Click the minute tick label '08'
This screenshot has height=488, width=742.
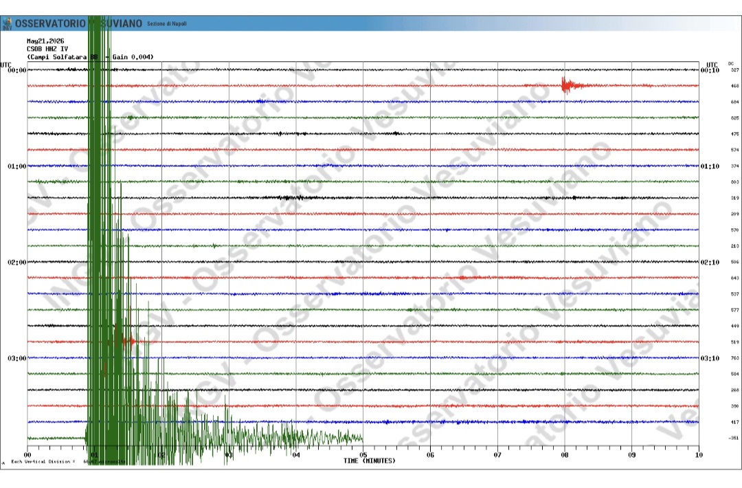coord(565,455)
